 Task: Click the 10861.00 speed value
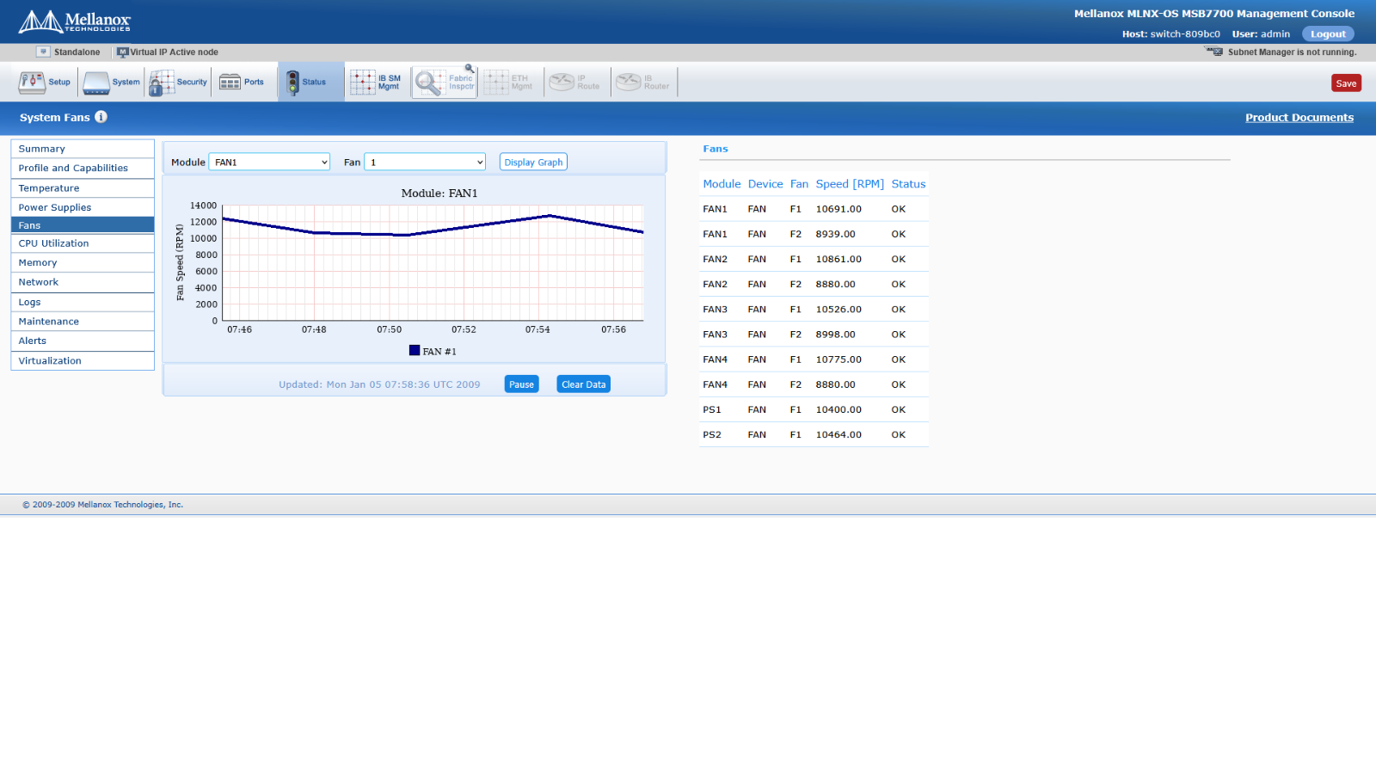838,259
